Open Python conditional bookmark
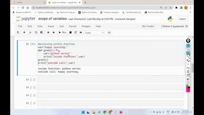 (x=44, y=12)
